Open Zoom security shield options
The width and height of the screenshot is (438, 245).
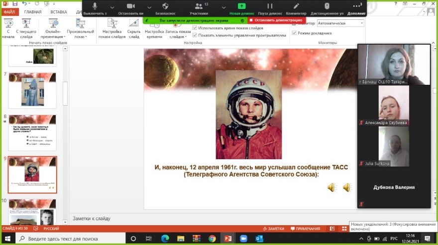[165, 6]
